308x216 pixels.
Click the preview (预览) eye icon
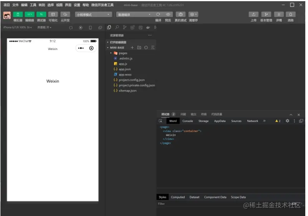click(x=168, y=14)
